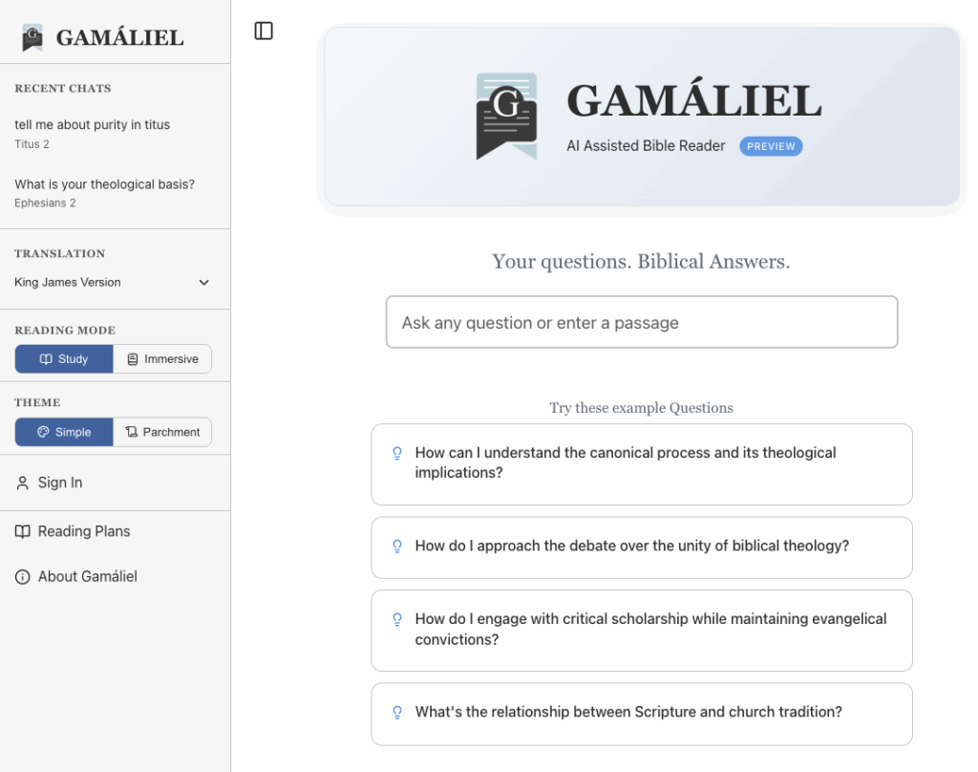
Task: Switch reading mode to Immersive
Action: [x=162, y=359]
